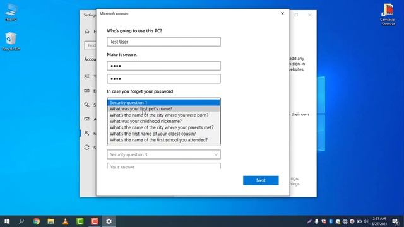This screenshot has width=404, height=227.
Task: Select 'Security question 1' highlighted option
Action: pos(163,103)
